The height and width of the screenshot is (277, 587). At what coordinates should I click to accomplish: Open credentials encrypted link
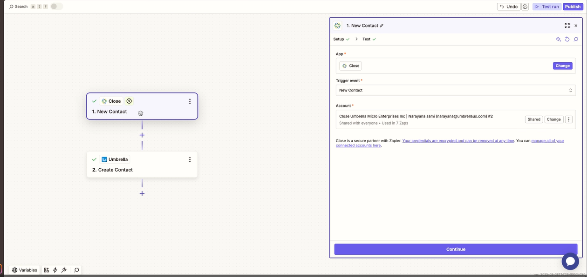tap(458, 140)
